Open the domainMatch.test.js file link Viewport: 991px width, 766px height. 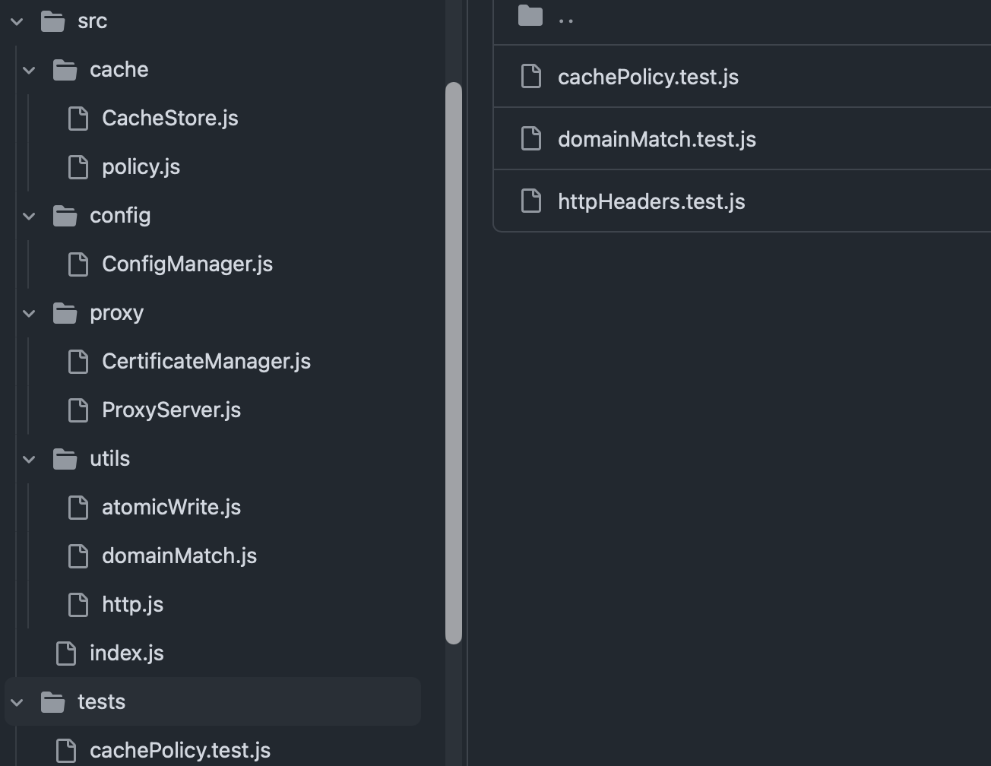[657, 139]
